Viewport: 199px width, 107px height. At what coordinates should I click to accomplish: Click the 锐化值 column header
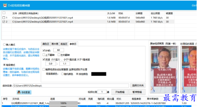pos(111,99)
